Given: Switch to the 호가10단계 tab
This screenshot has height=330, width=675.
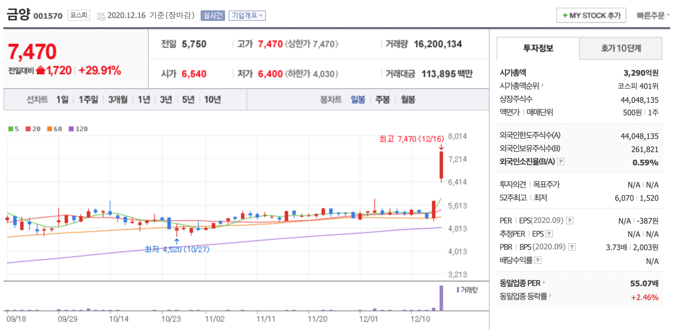Looking at the screenshot, I should (621, 48).
